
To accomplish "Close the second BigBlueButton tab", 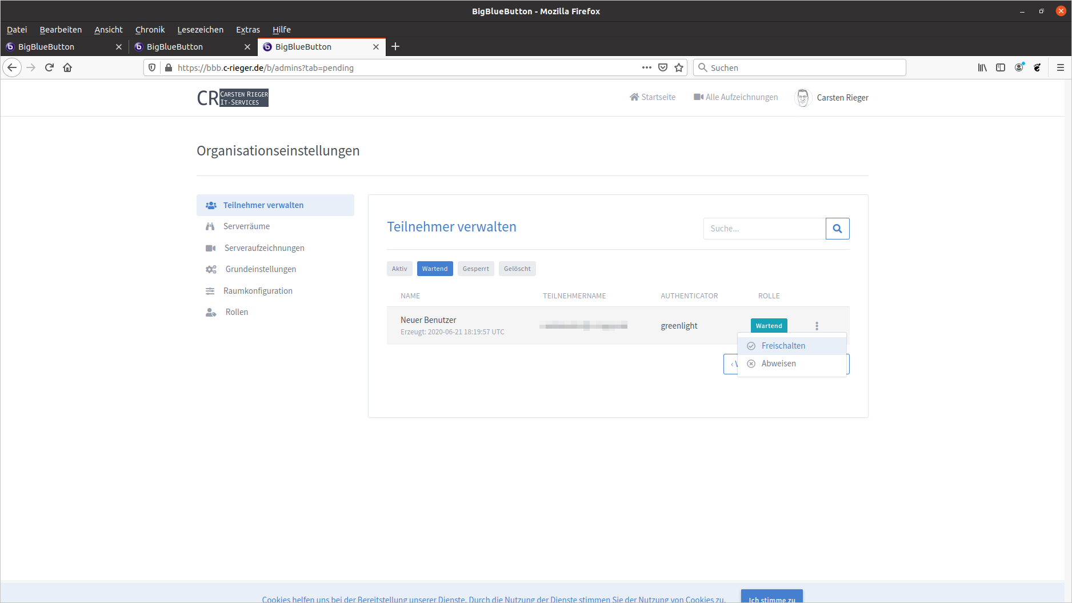I will pos(247,47).
